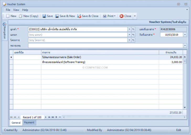Expand the Navigation side panel
The height and width of the screenshot is (135, 191).
tap(5, 31)
